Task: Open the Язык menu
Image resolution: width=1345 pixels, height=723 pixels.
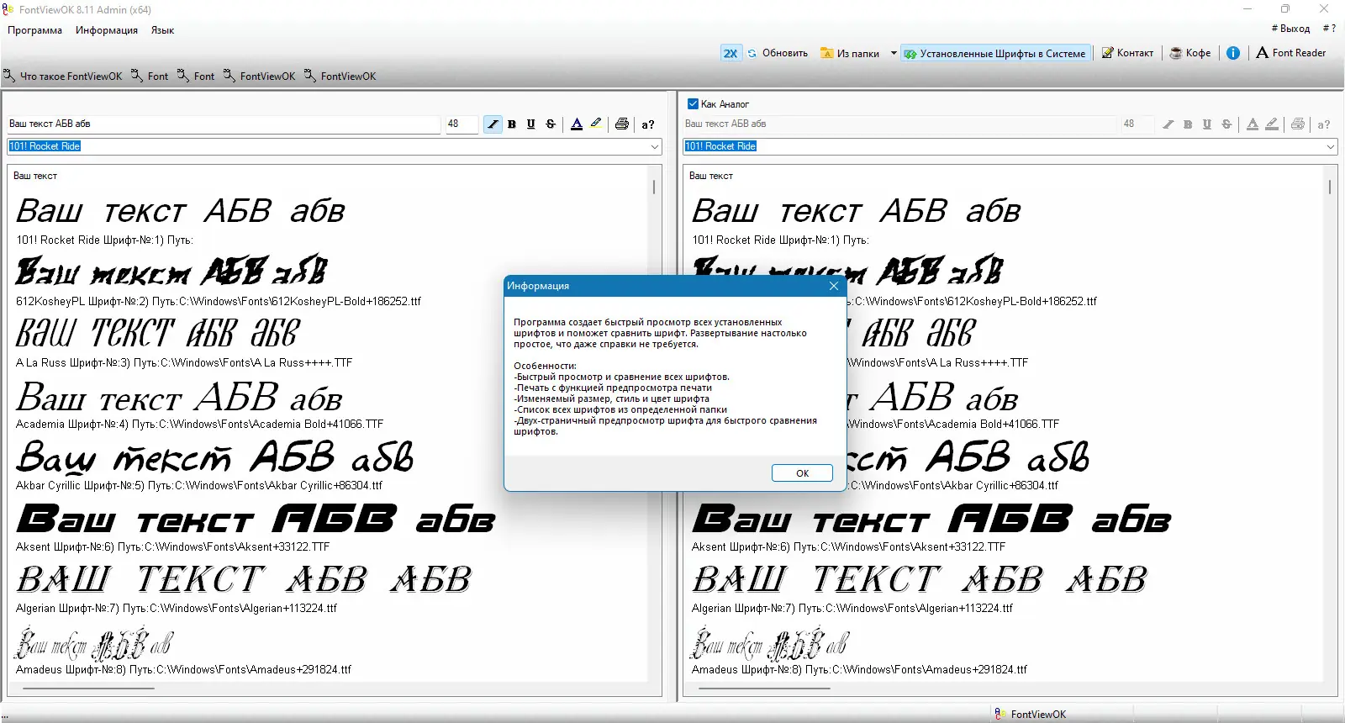Action: pos(162,30)
